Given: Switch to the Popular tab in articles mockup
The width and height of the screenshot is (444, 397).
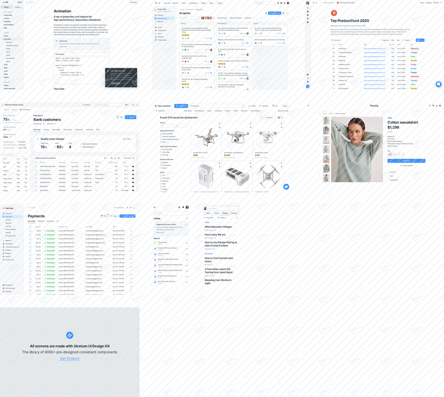Looking at the screenshot, I should (225, 213).
